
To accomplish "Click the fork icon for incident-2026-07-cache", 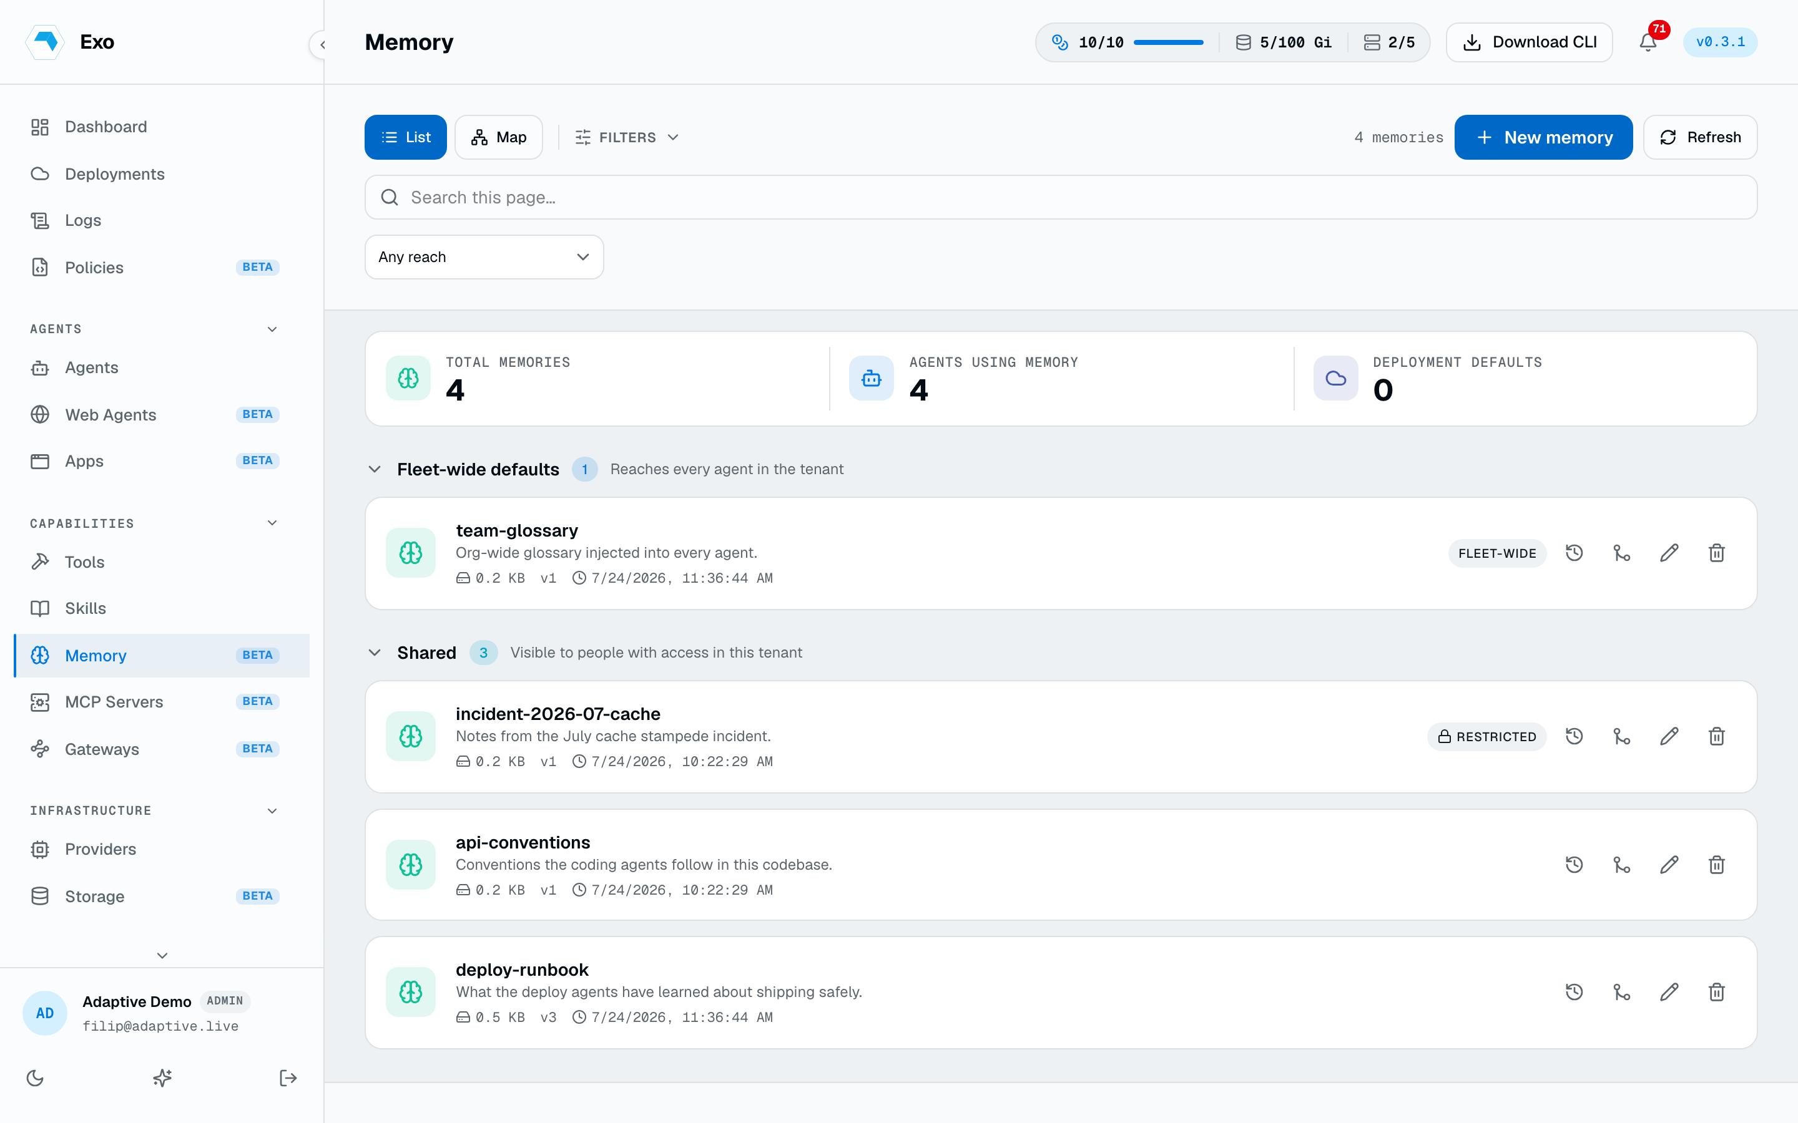I will tap(1621, 736).
